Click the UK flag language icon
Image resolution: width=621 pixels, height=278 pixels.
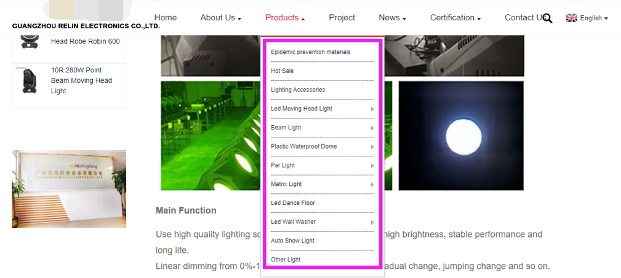(x=571, y=18)
